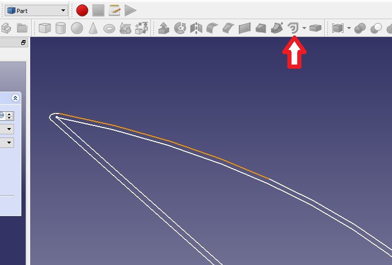Select the Fillet tool
Viewport: 392px width, 265px height.
212,28
